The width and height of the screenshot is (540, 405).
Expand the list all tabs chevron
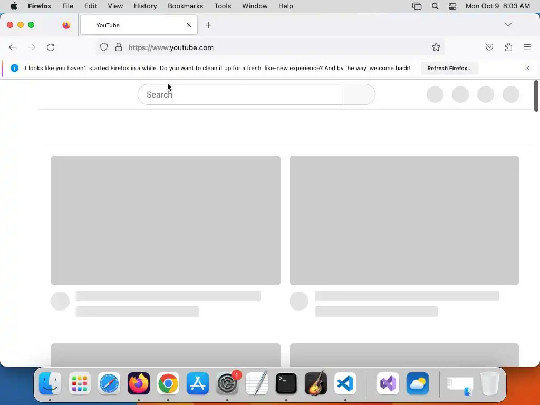(x=508, y=25)
